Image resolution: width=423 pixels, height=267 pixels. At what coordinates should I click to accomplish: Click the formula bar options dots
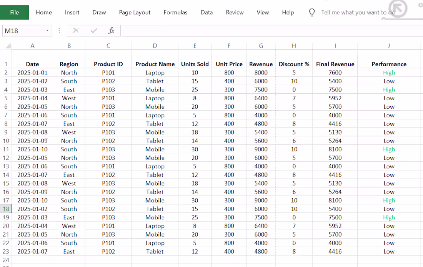(59, 30)
